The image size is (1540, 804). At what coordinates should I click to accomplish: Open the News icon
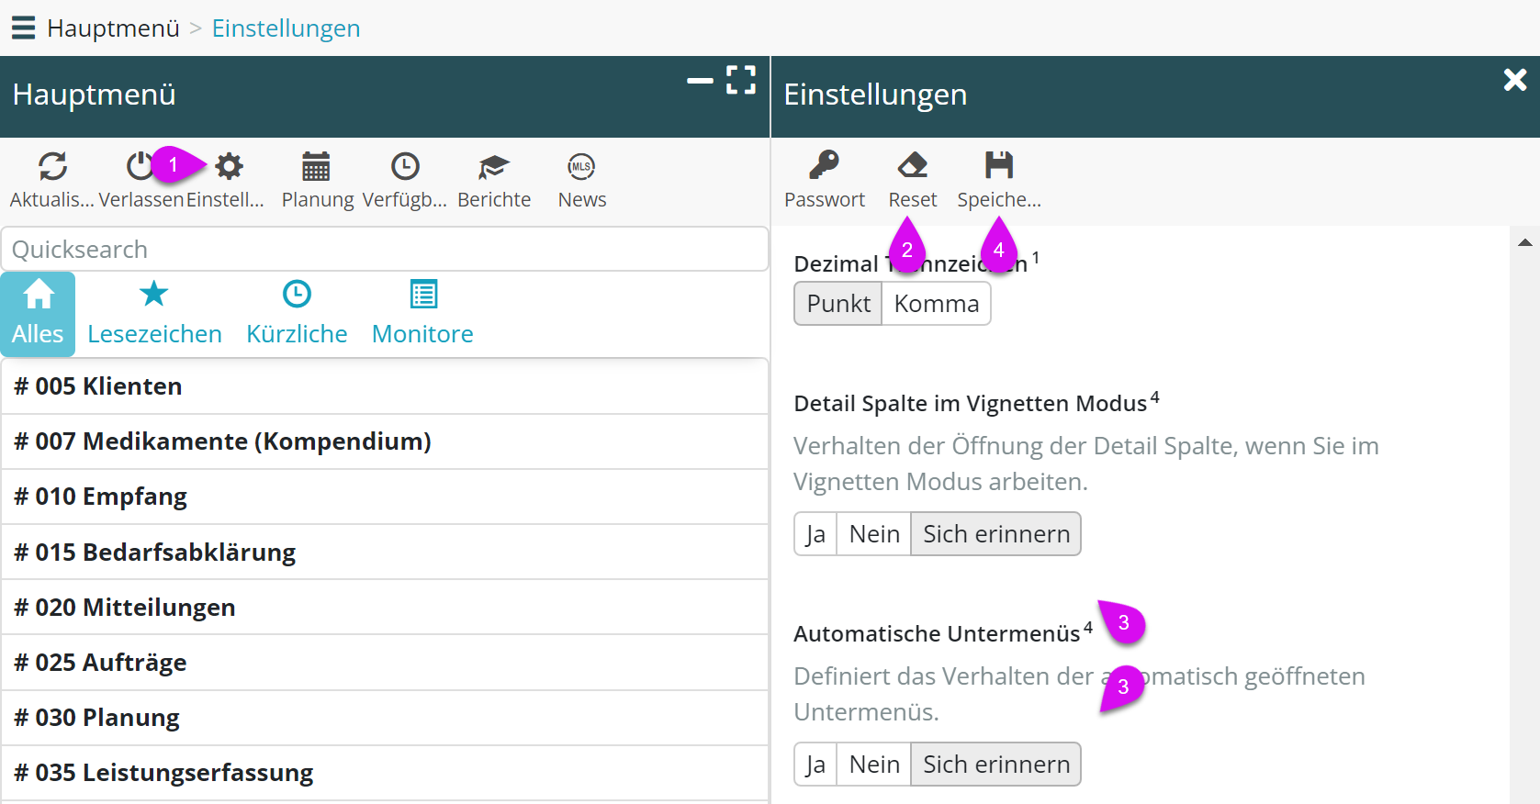581,167
